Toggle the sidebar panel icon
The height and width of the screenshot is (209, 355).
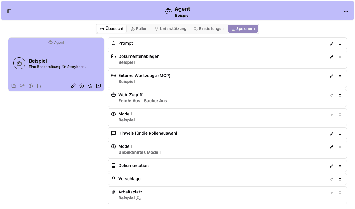pyautogui.click(x=9, y=11)
